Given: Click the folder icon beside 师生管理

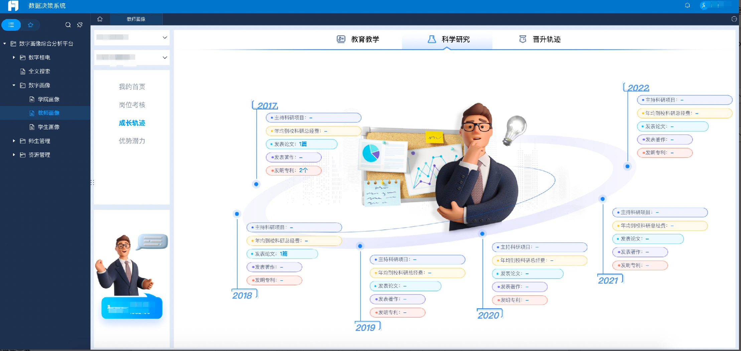Looking at the screenshot, I should tap(23, 141).
